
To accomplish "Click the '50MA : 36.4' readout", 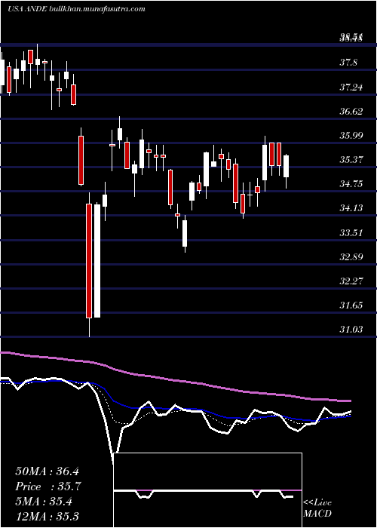I will click(x=47, y=471).
